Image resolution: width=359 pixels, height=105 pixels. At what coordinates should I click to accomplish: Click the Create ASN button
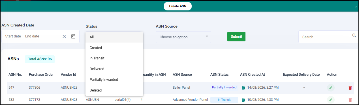pos(178,6)
